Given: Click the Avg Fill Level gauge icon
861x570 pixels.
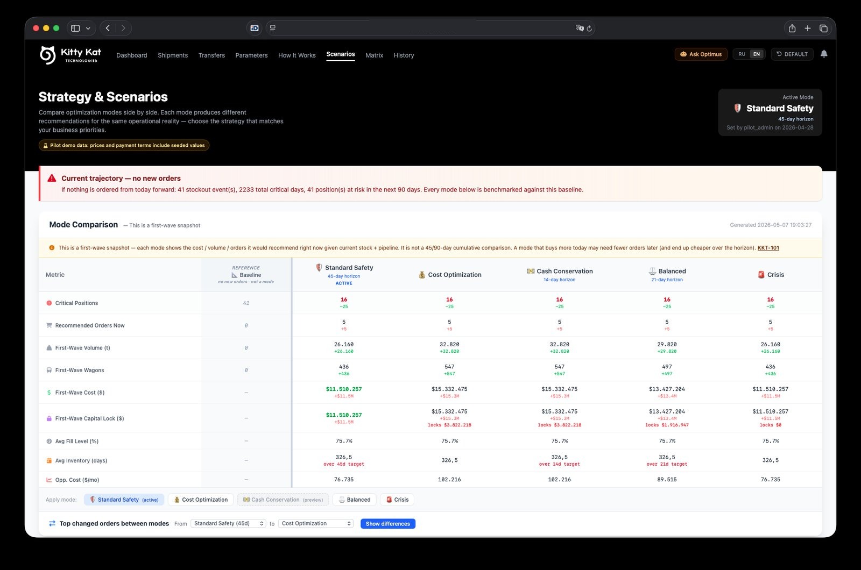Looking at the screenshot, I should point(49,441).
